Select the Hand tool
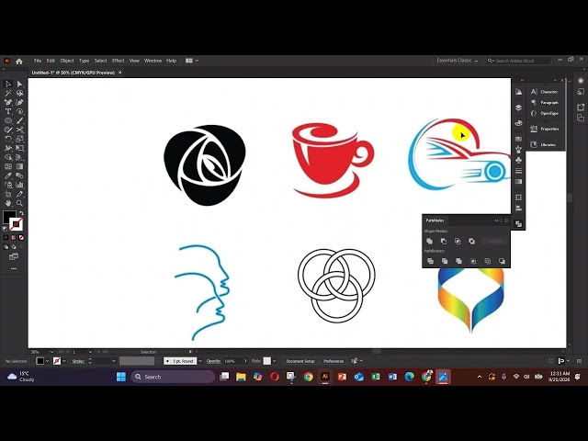Image resolution: width=588 pixels, height=441 pixels. click(8, 203)
